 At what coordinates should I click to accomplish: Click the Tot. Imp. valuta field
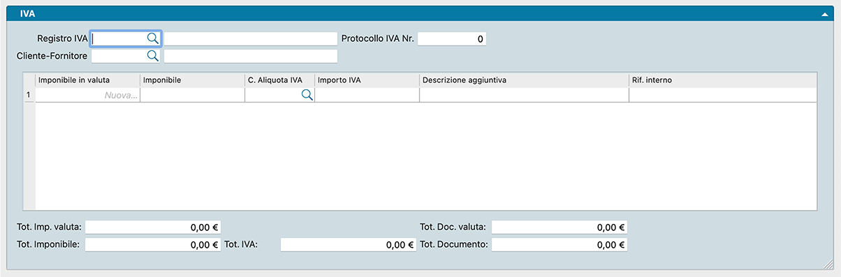(x=153, y=227)
